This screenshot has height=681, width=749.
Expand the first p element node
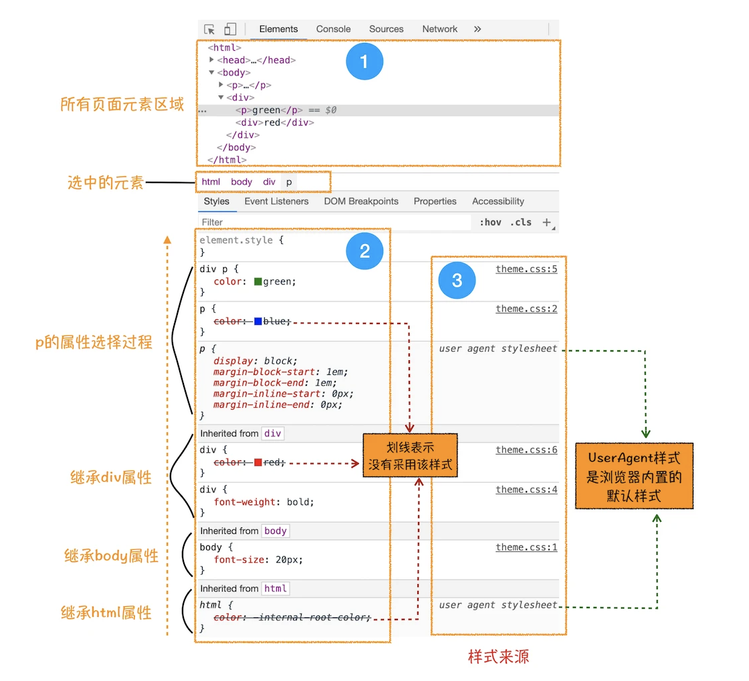click(221, 84)
